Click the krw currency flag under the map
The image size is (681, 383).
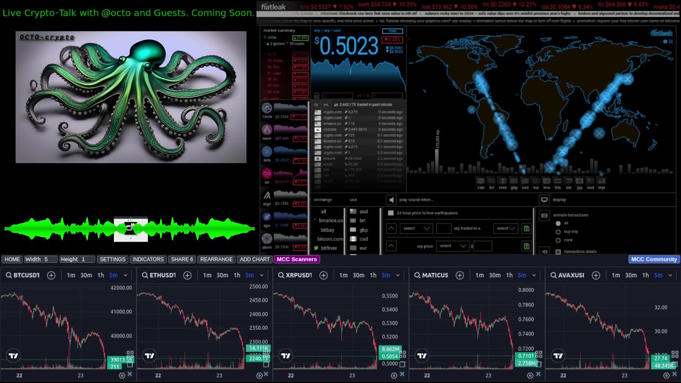[x=547, y=181]
